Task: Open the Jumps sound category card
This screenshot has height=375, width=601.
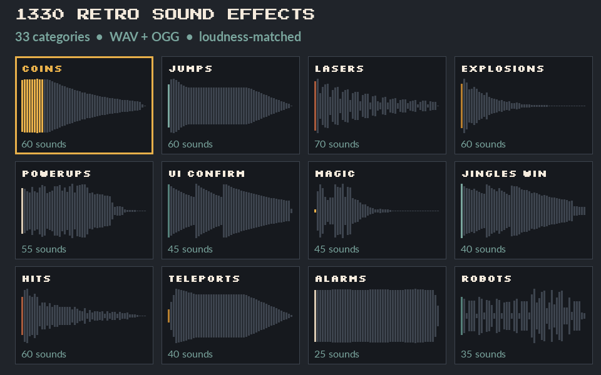Action: [230, 105]
